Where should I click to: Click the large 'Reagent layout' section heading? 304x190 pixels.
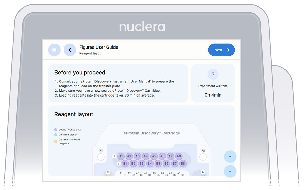point(74,114)
